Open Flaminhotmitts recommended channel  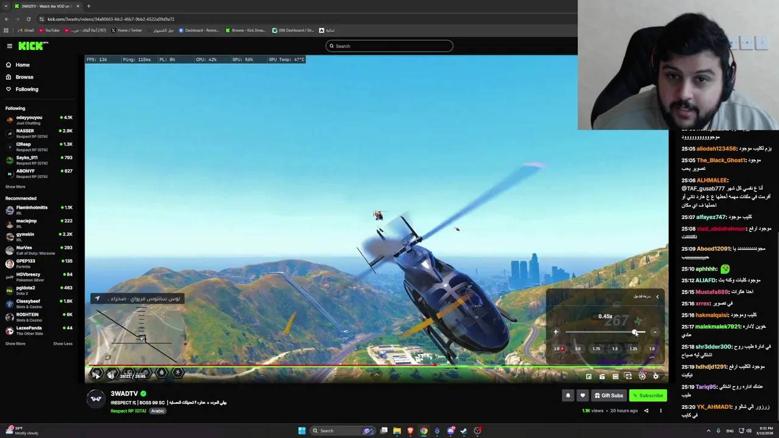[x=39, y=210]
